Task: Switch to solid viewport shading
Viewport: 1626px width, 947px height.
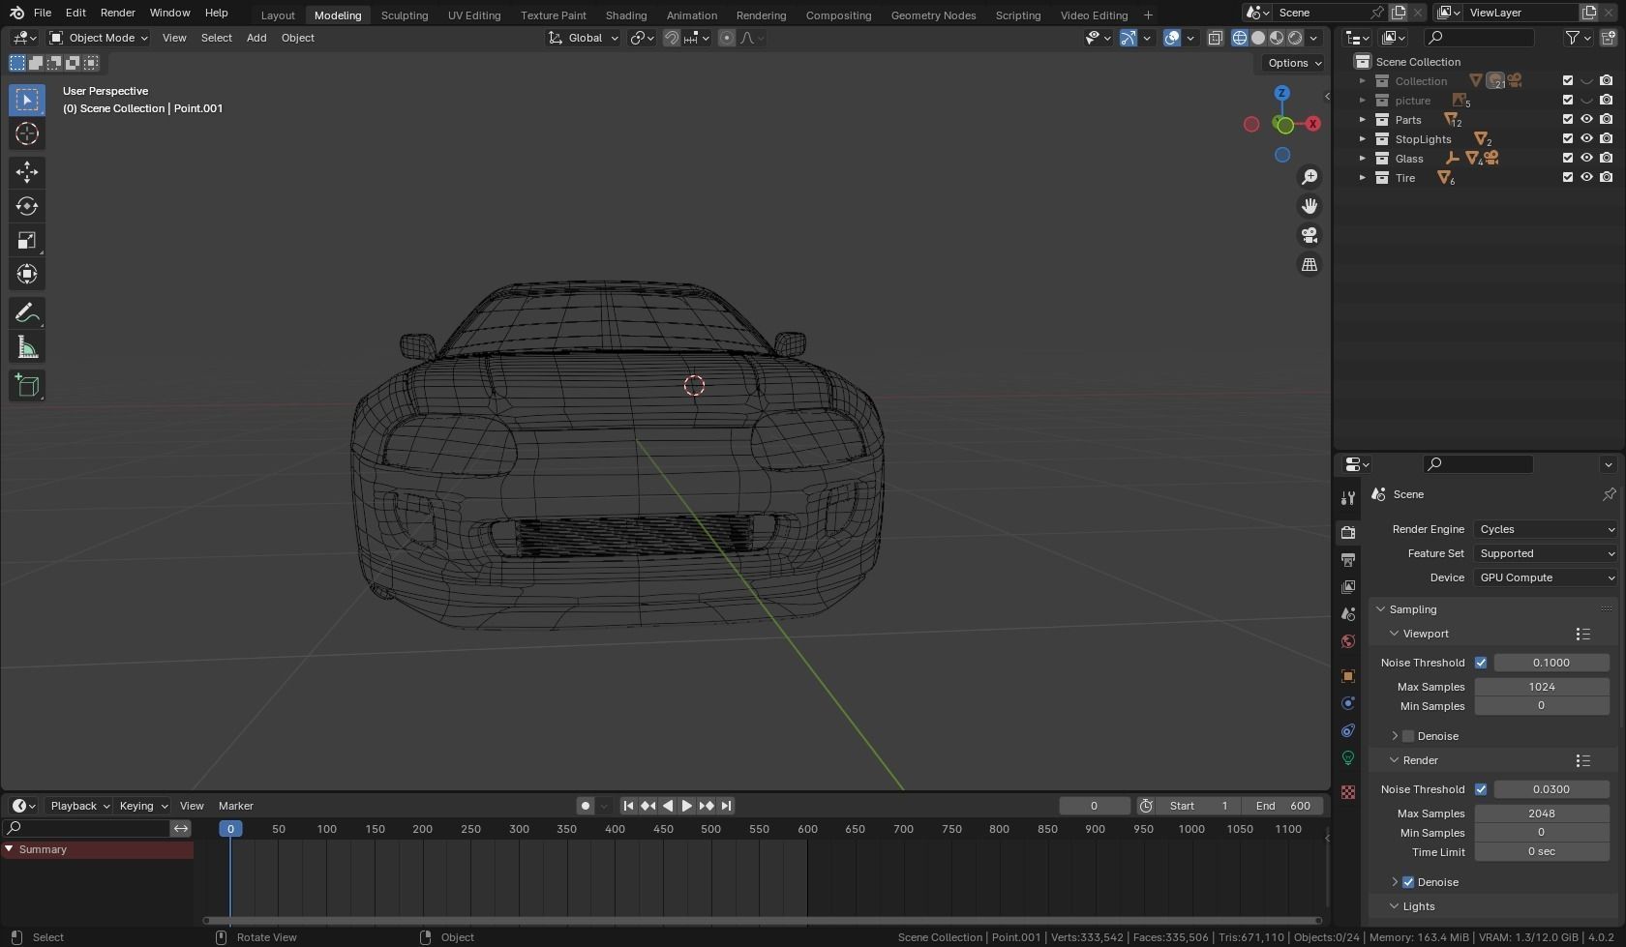Action: click(x=1258, y=38)
